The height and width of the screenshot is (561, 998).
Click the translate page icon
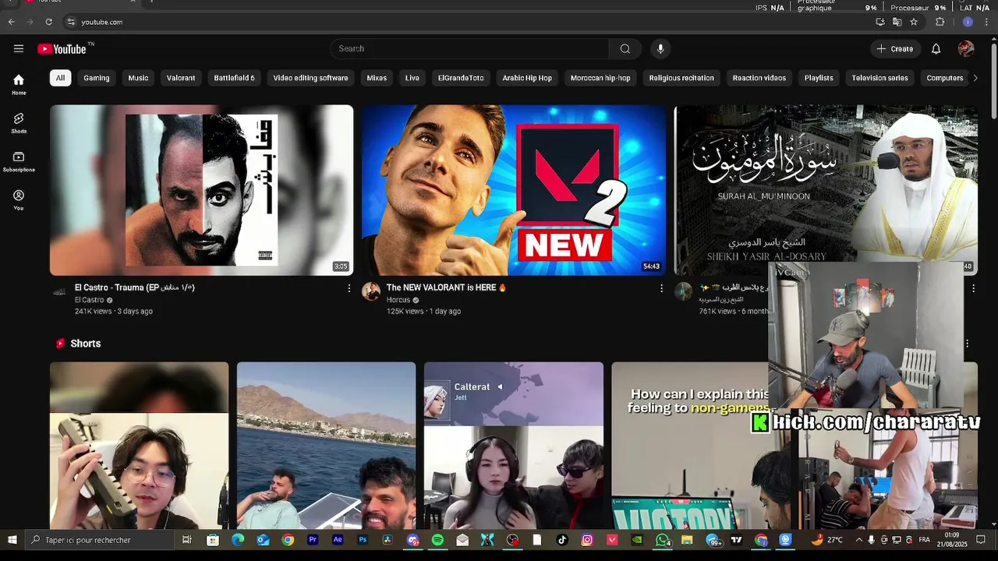click(897, 22)
